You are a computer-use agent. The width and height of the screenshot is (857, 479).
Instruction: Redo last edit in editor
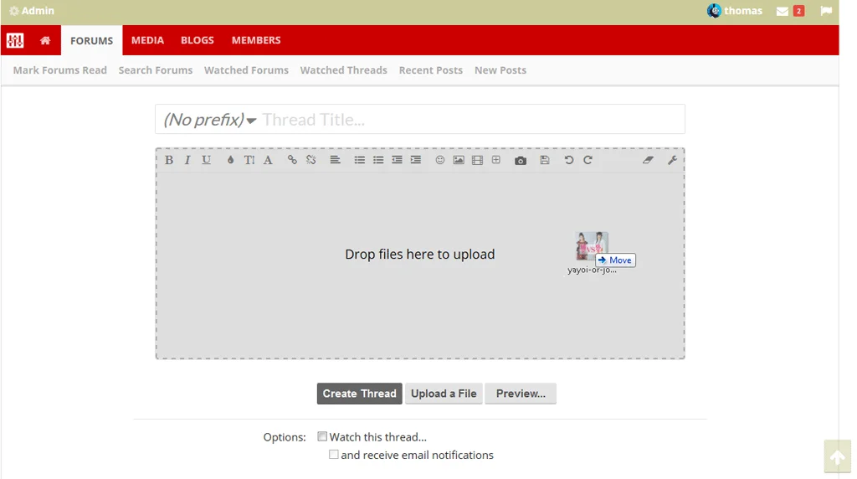(588, 160)
